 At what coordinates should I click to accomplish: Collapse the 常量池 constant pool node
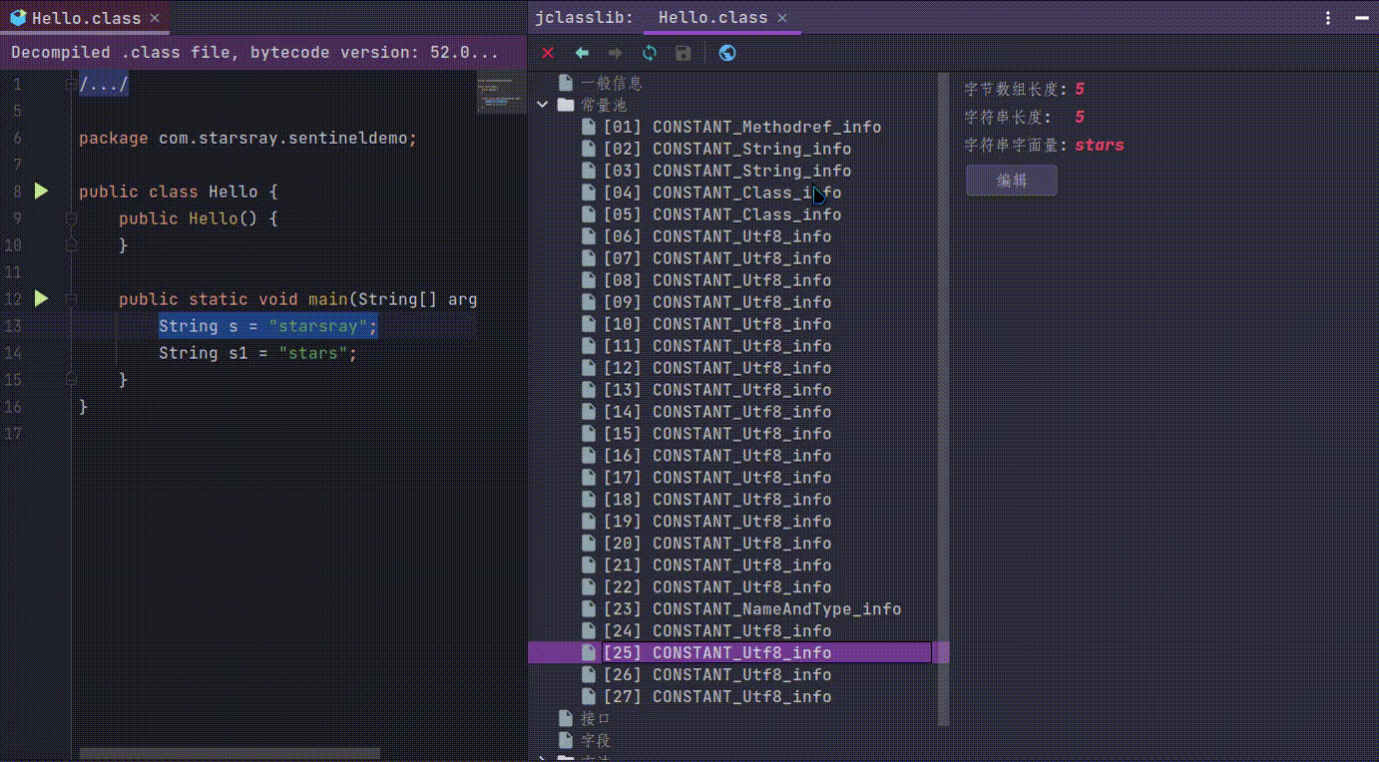coord(544,104)
